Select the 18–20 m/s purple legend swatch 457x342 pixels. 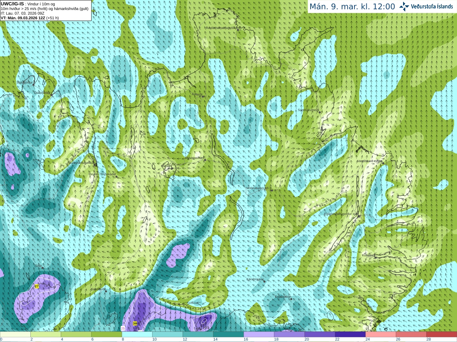[290, 335]
